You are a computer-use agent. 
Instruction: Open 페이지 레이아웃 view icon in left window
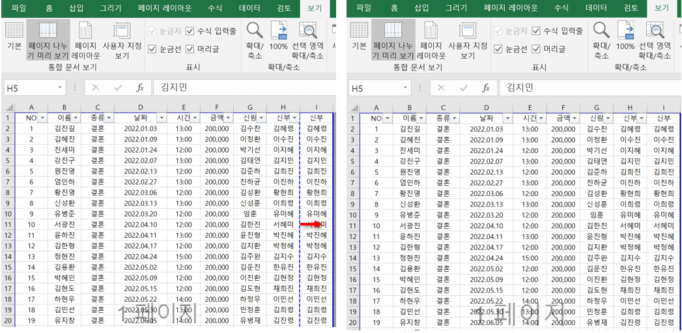point(85,40)
